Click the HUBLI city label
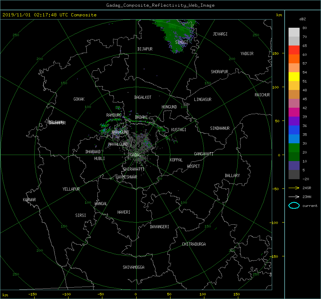The width and height of the screenshot is (321, 299). (x=100, y=159)
